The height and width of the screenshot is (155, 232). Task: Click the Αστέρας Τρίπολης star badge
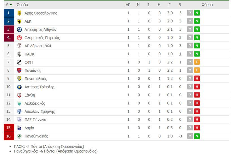click(x=19, y=87)
